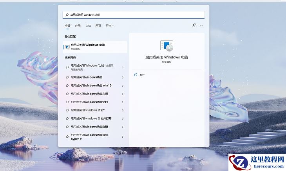Click the large Windows features icon in preview

coord(167,45)
